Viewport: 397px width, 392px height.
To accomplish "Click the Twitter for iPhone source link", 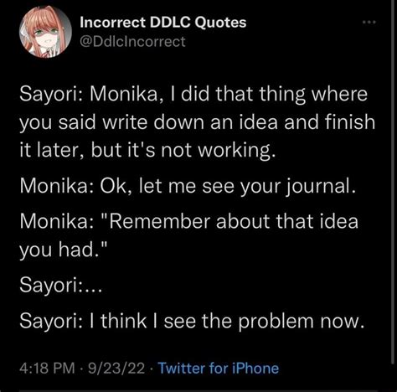I will (x=219, y=368).
